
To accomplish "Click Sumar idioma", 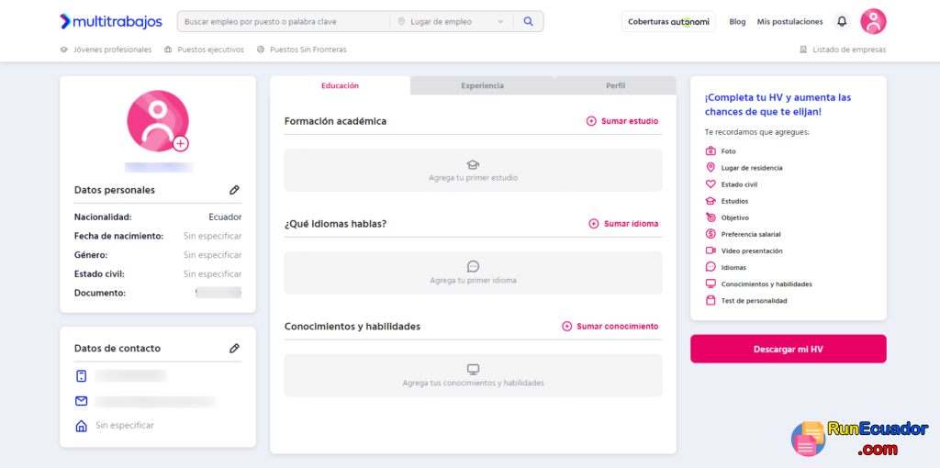I will pyautogui.click(x=623, y=224).
